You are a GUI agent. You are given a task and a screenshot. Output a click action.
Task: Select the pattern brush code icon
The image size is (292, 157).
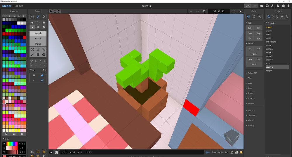coord(38,22)
